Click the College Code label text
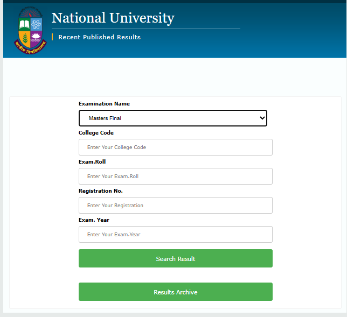The height and width of the screenshot is (317, 347). click(96, 132)
